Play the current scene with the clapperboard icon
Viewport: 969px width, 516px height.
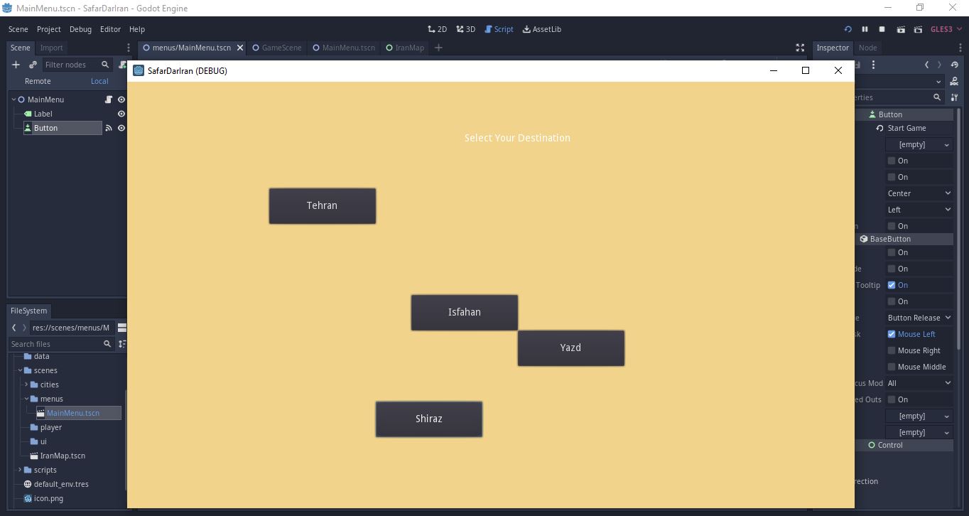coord(901,29)
